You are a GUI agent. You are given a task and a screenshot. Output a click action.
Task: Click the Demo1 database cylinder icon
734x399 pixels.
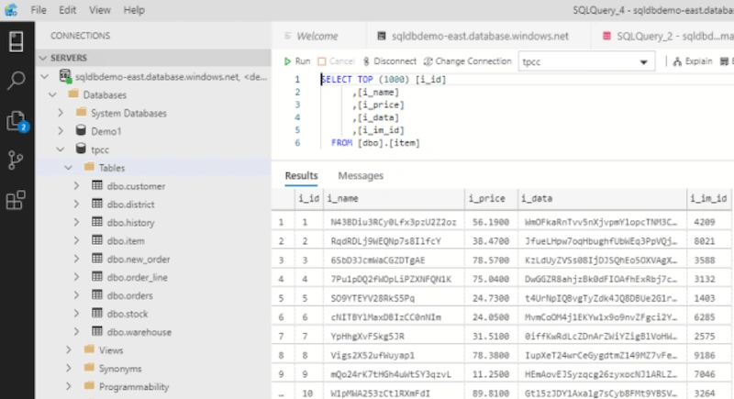[x=81, y=130]
